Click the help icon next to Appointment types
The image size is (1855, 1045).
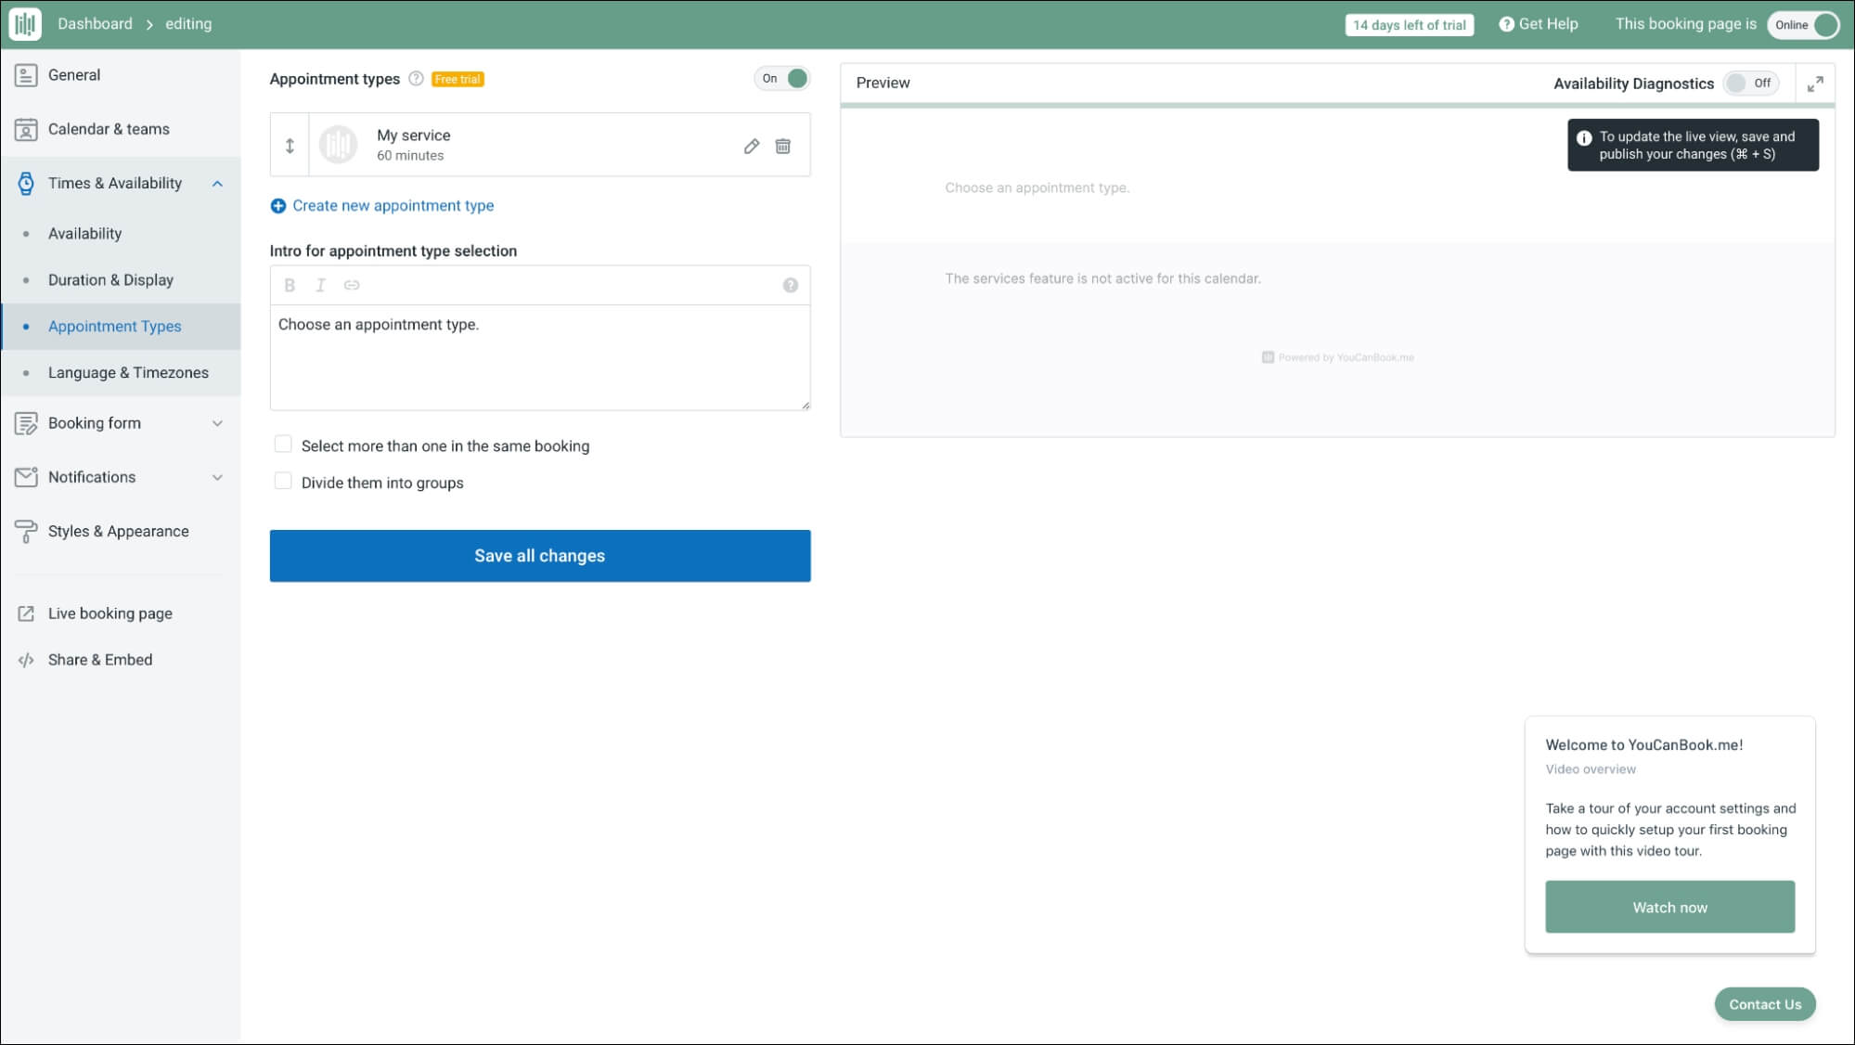coord(417,79)
